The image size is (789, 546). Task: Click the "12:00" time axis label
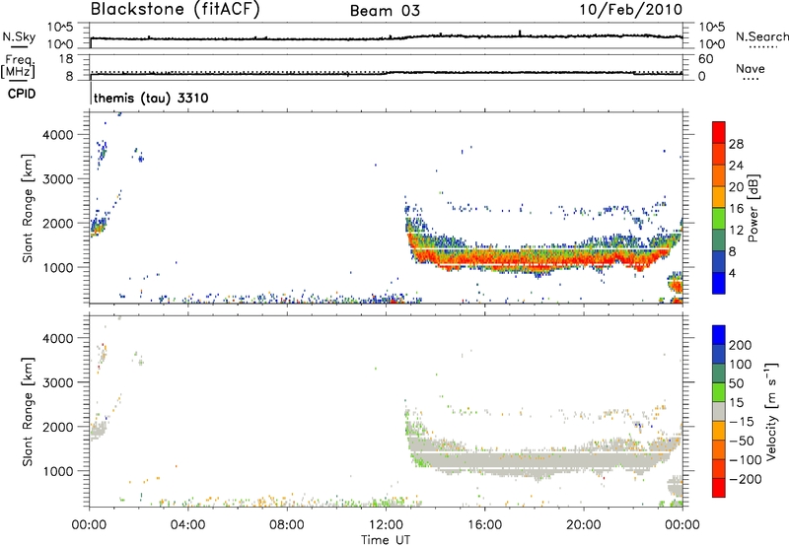pyautogui.click(x=386, y=525)
